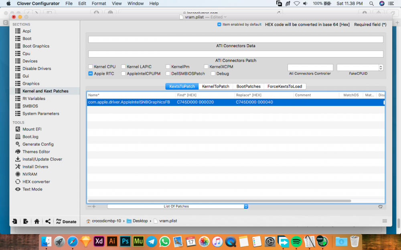Select the AppleIntelSNBGraphicsFB patch row name
The height and width of the screenshot is (250, 401).
(129, 102)
